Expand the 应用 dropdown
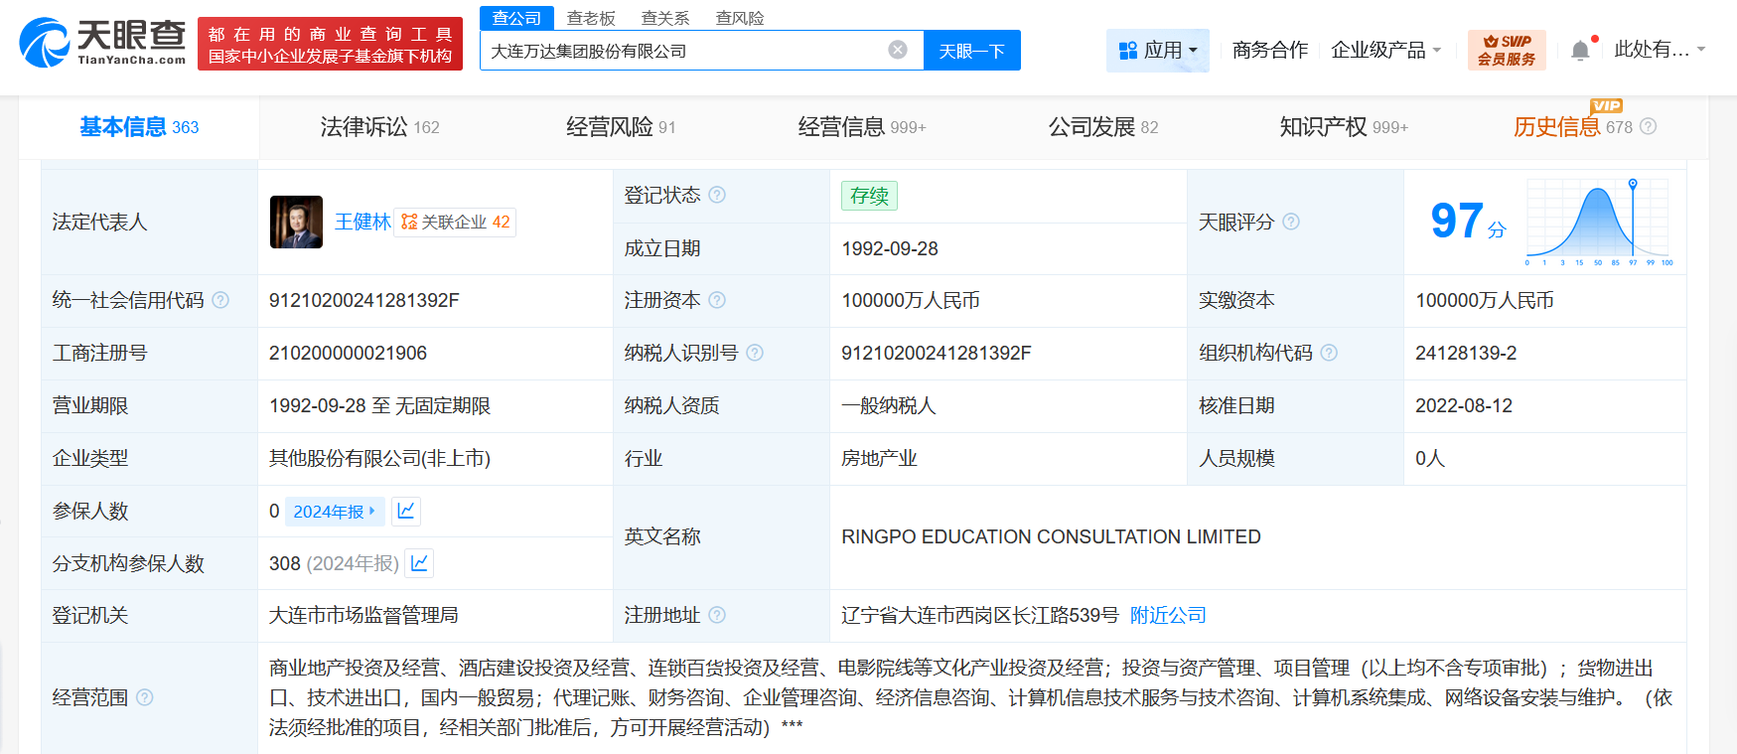 coord(1158,50)
